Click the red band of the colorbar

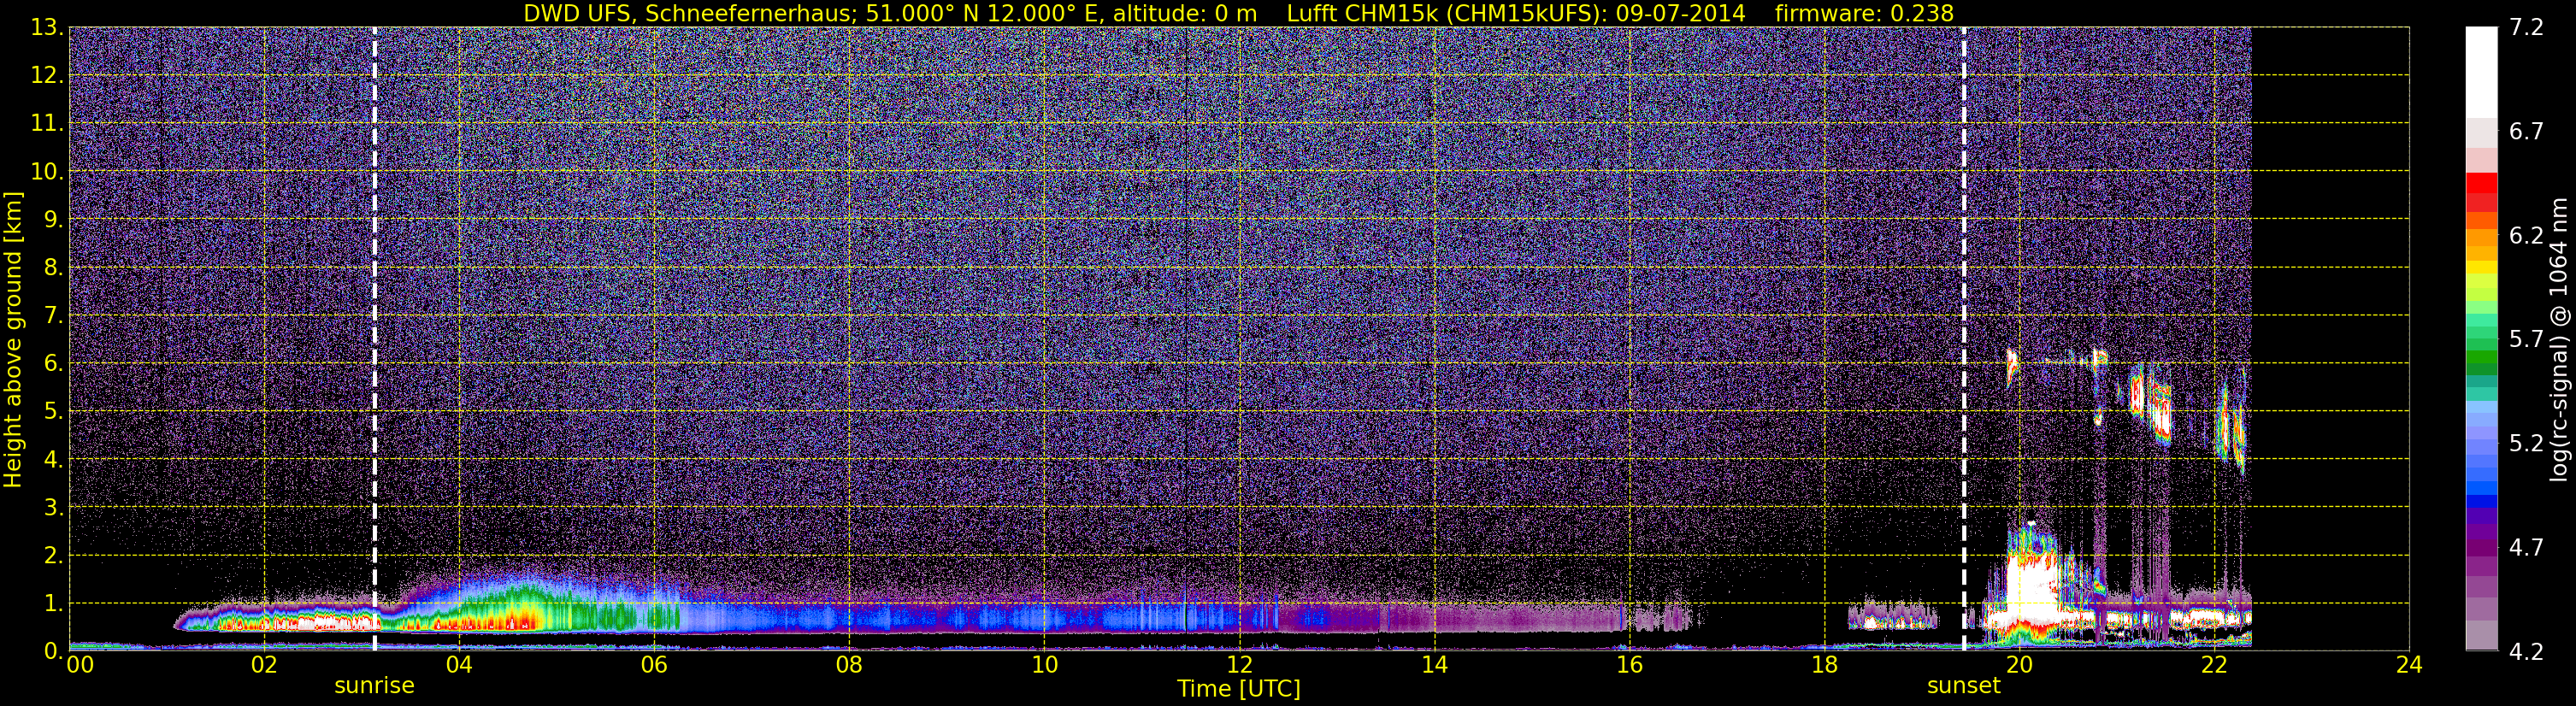[2481, 192]
